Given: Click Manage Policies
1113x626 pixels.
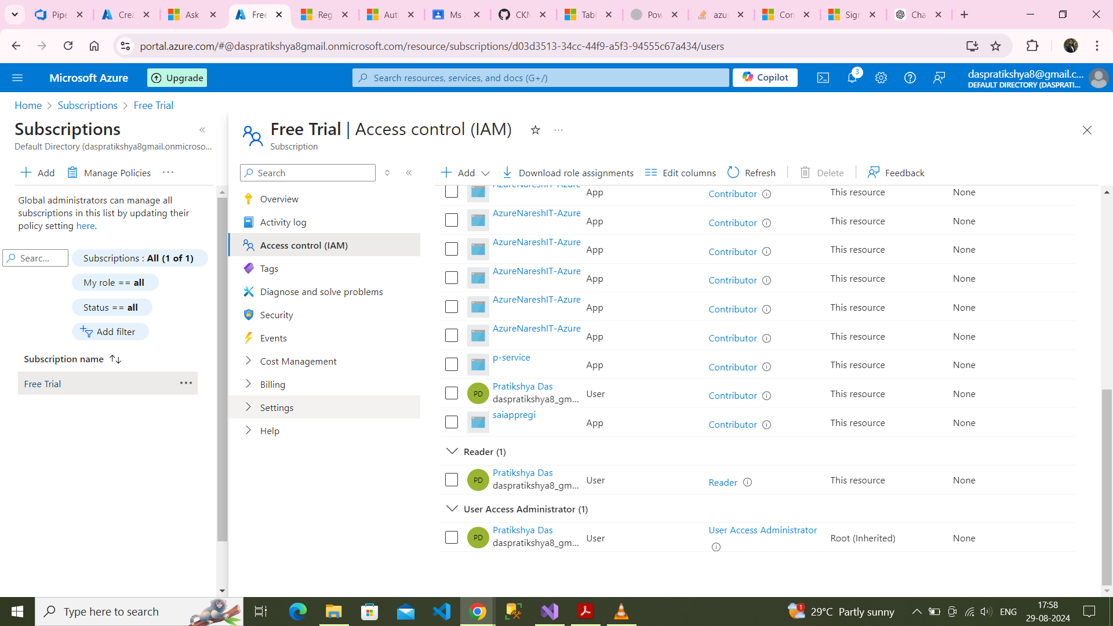Looking at the screenshot, I should click(109, 173).
